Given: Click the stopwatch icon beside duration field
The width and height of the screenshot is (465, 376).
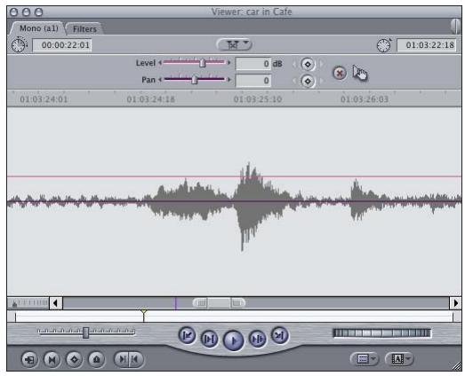Looking at the screenshot, I should 19,45.
